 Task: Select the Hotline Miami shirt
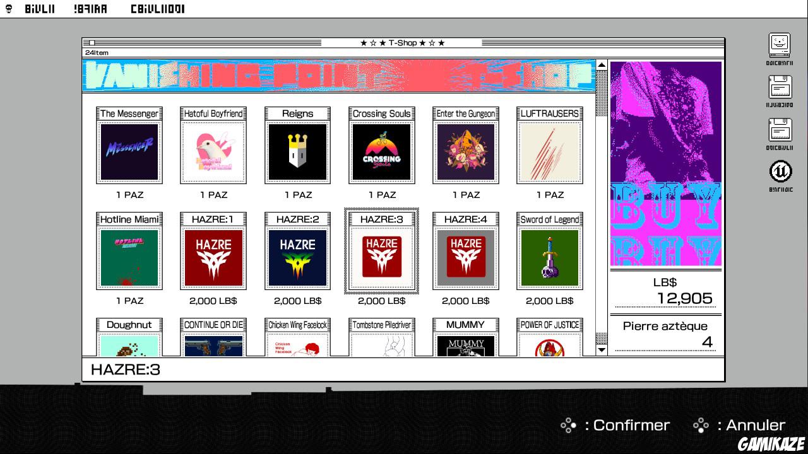tap(129, 258)
